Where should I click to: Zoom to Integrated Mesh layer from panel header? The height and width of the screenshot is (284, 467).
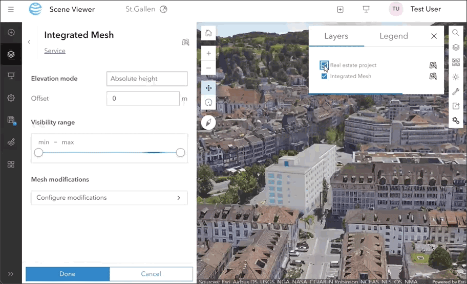coord(185,42)
